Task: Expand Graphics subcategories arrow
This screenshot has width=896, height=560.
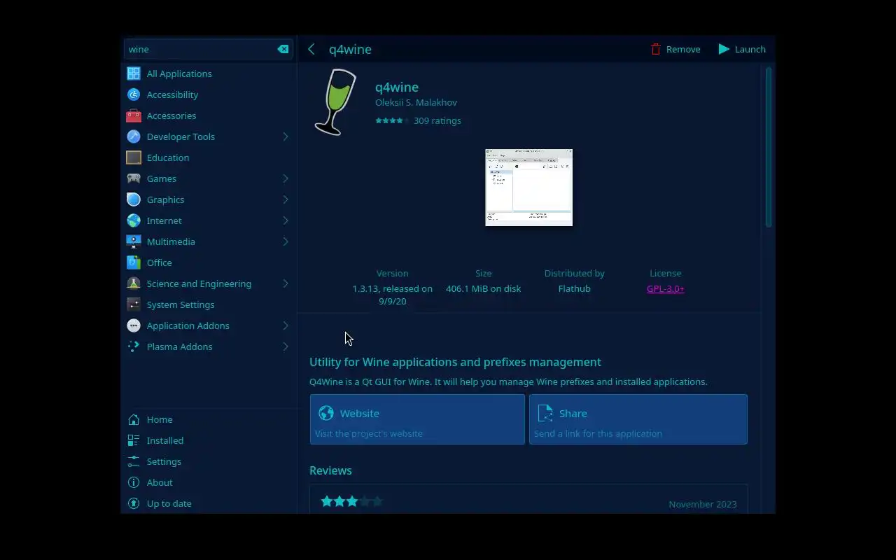Action: (x=286, y=199)
